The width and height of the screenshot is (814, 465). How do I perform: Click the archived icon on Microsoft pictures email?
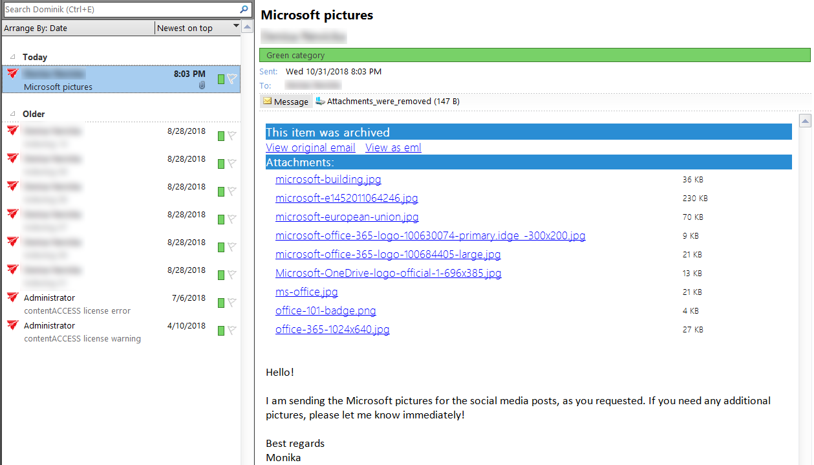pyautogui.click(x=12, y=74)
